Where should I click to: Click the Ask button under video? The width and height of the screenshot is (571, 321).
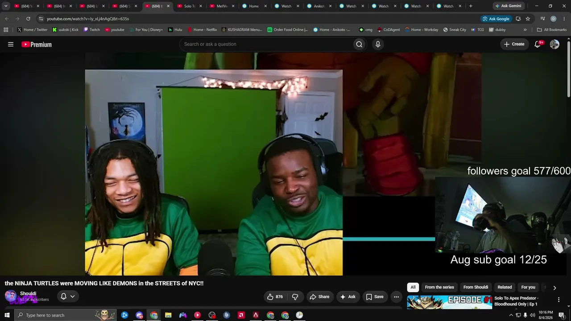click(x=348, y=297)
